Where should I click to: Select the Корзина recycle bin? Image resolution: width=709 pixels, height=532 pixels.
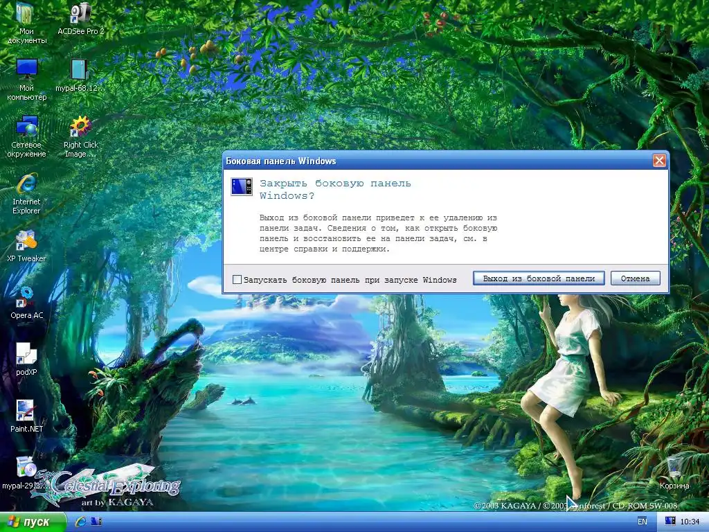pos(674,472)
